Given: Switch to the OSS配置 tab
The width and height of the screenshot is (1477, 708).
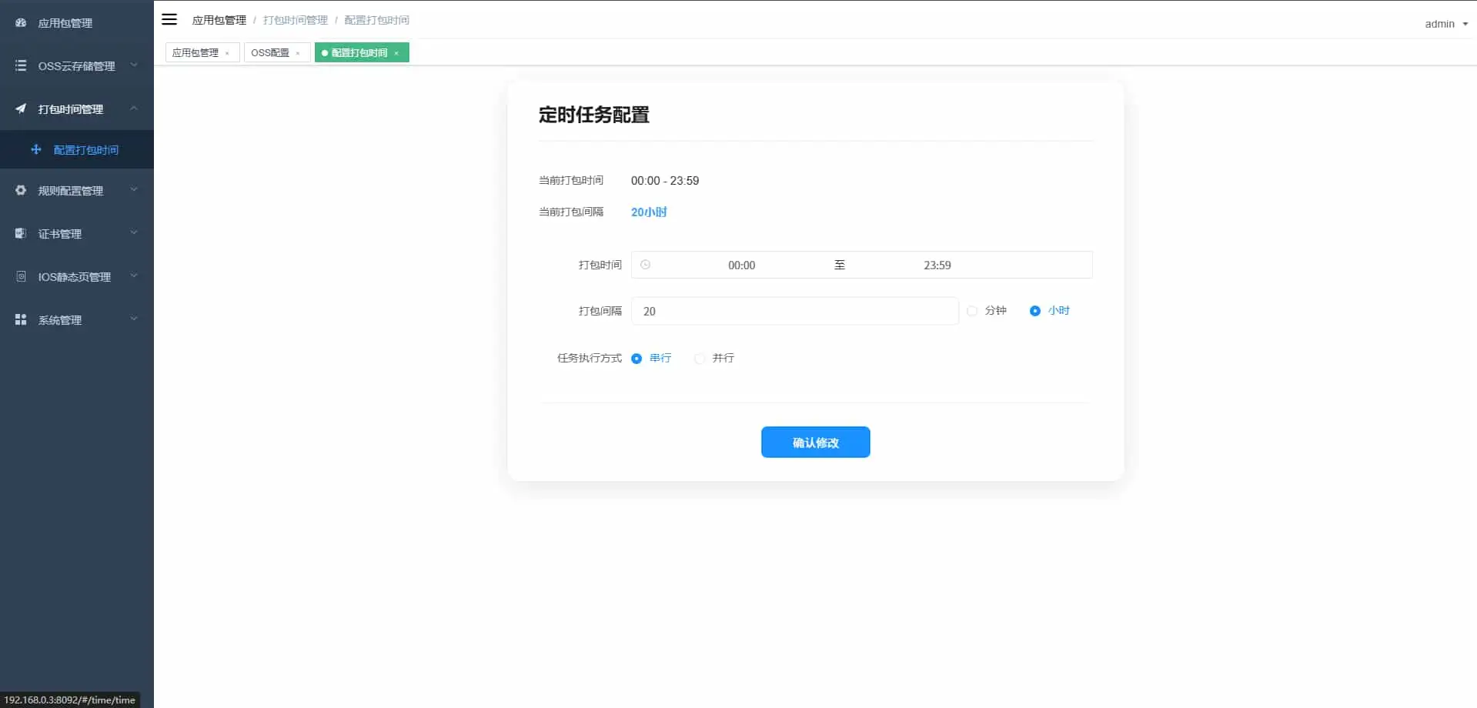Looking at the screenshot, I should pyautogui.click(x=277, y=52).
